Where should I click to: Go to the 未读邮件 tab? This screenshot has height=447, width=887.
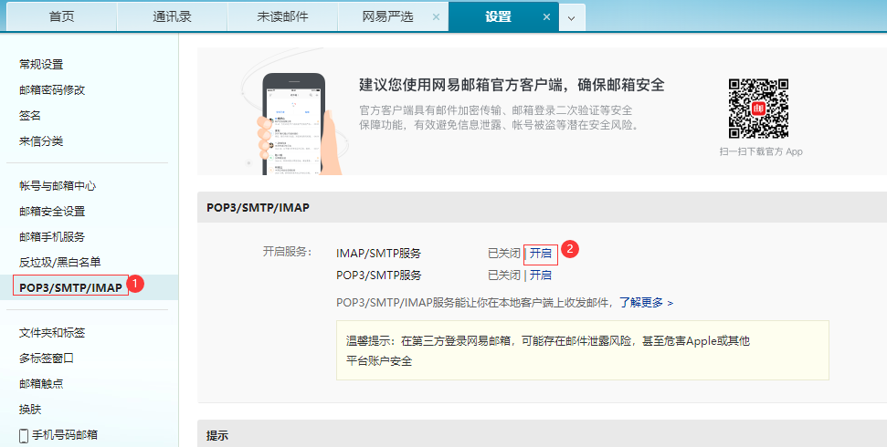pos(282,17)
